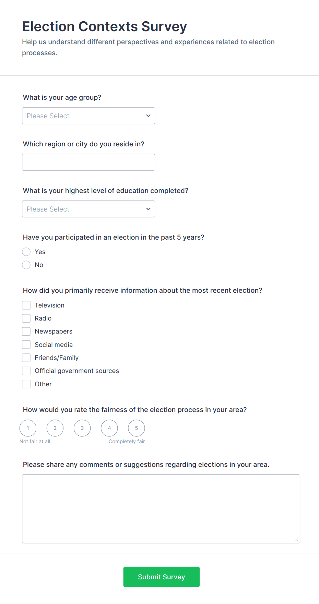Image resolution: width=319 pixels, height=604 pixels.
Task: Check the Other information source box
Action: pyautogui.click(x=26, y=384)
